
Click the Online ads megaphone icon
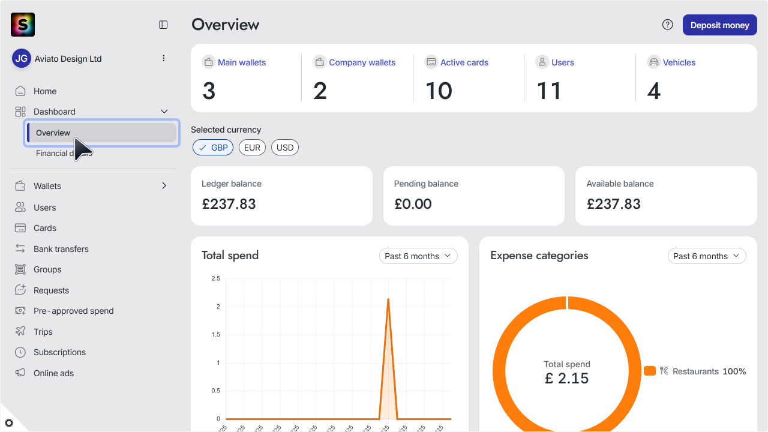coord(20,373)
